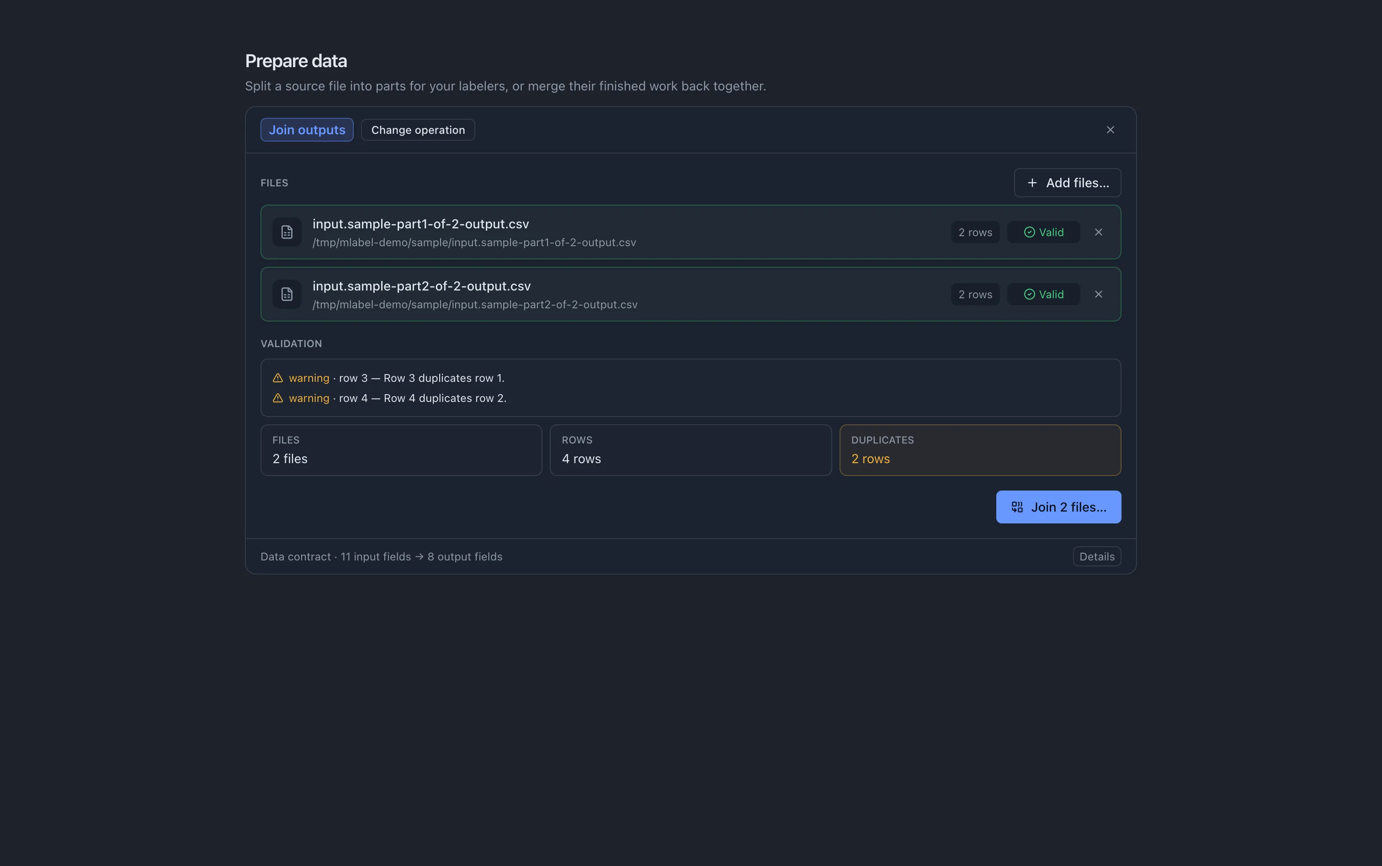
Task: Click the /tmp/mlabel-demo path of part2 file
Action: [474, 305]
